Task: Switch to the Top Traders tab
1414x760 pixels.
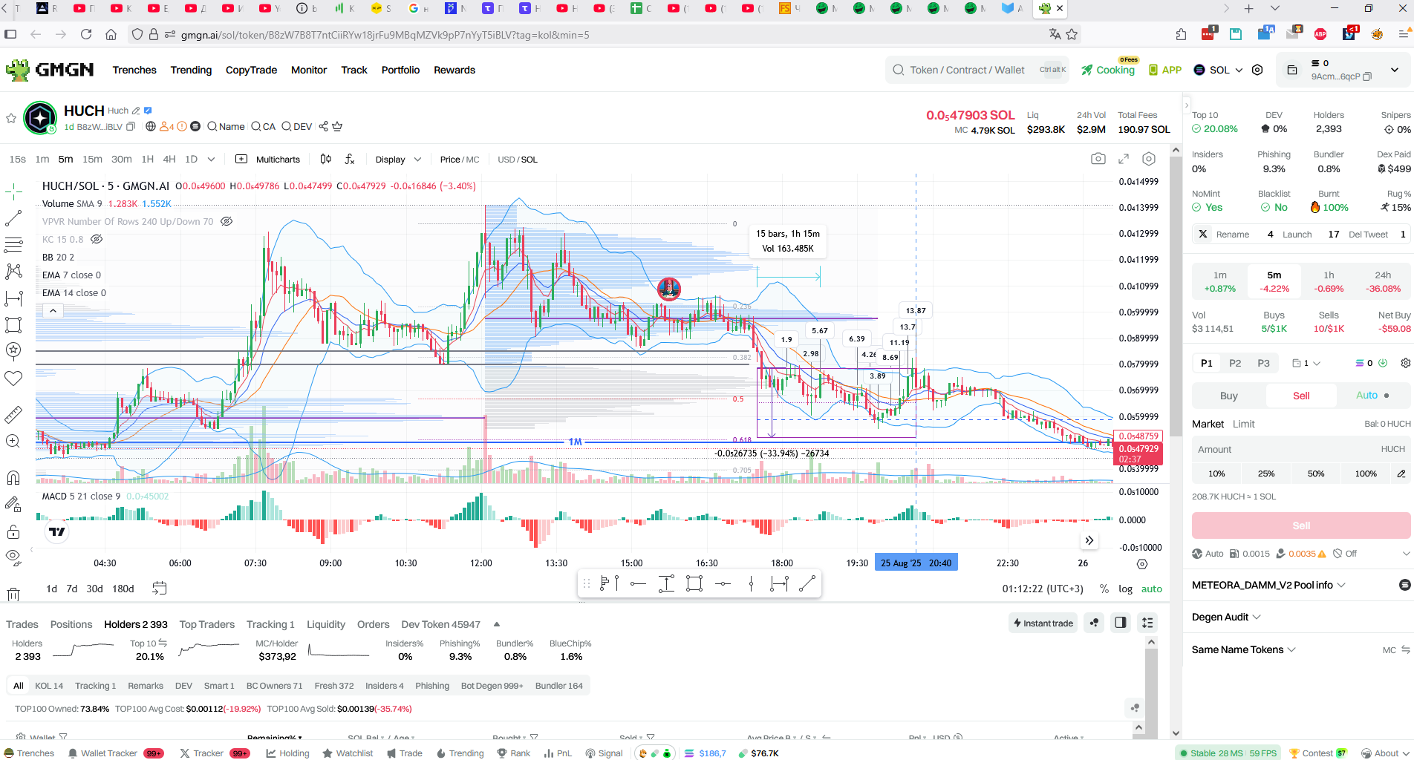Action: click(206, 624)
